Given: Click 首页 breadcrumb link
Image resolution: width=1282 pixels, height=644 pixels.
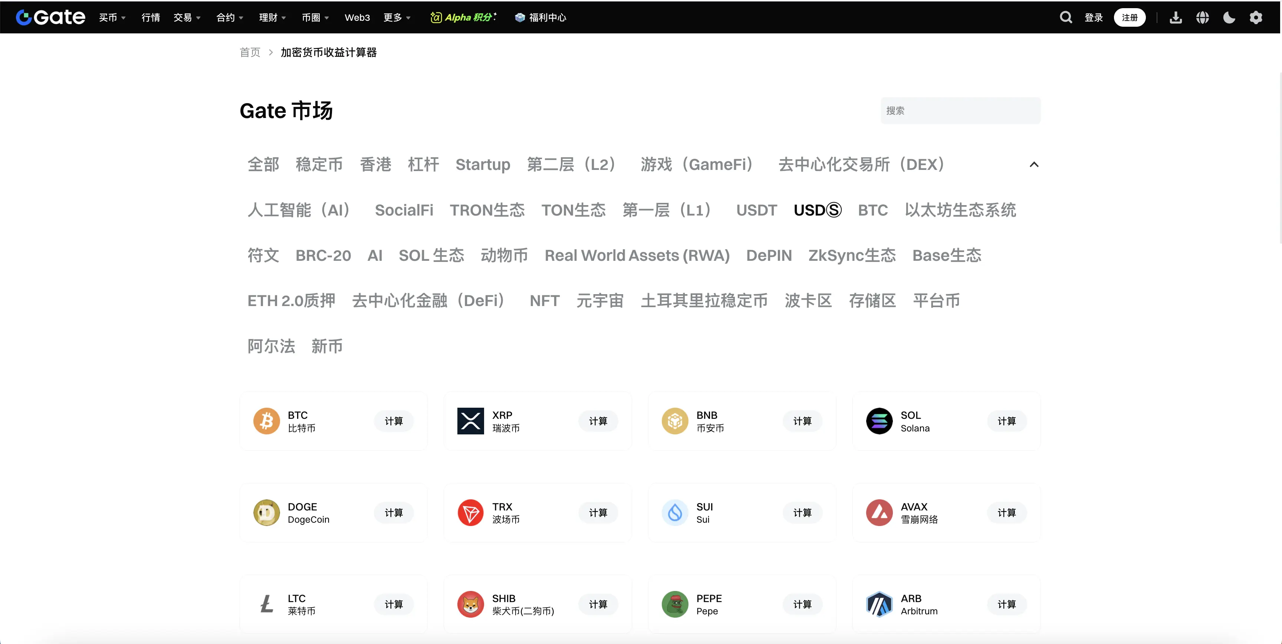Looking at the screenshot, I should click(x=250, y=52).
